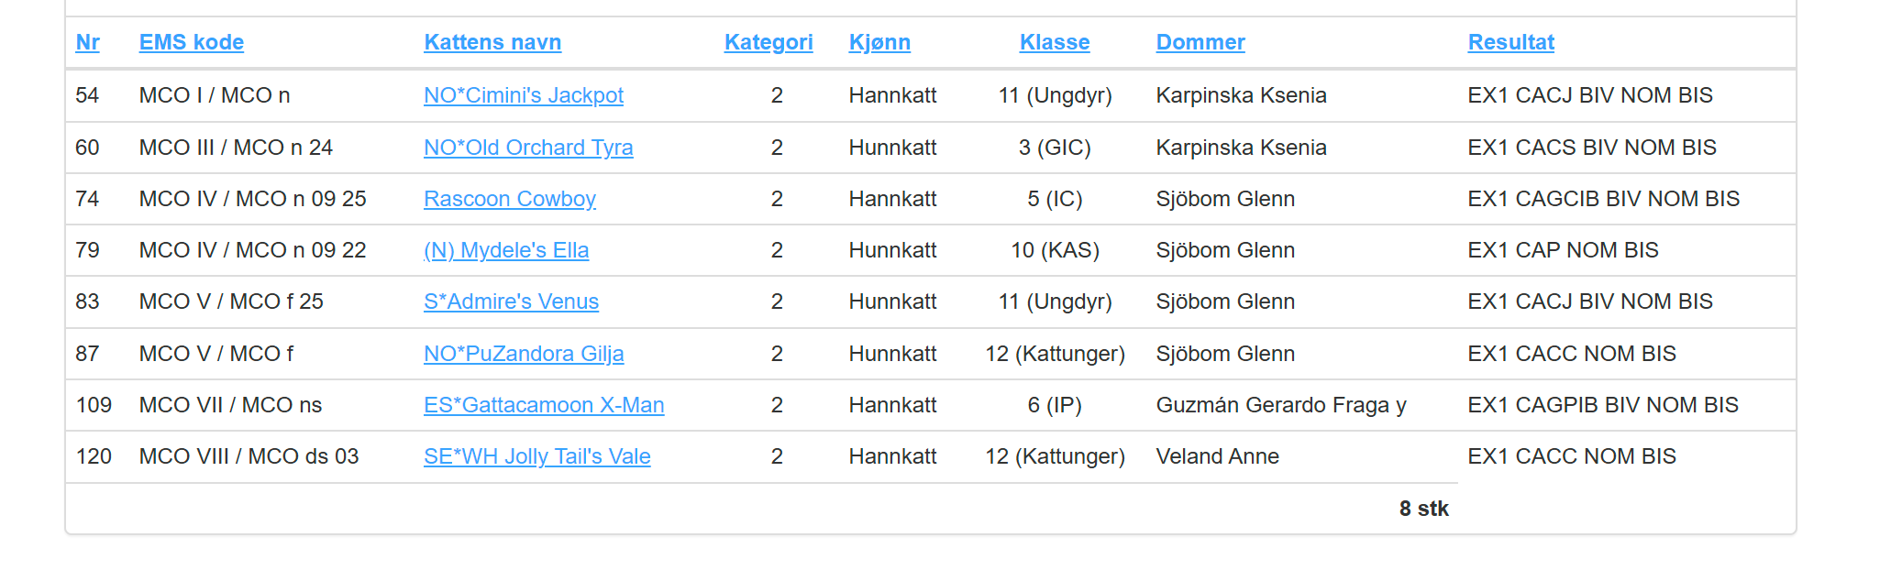1902x570 pixels.
Task: Sort by Kattens navn header
Action: coord(492,42)
